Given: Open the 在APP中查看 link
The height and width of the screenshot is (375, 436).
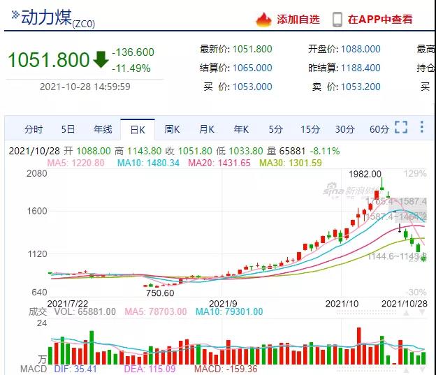Looking at the screenshot, I should click(380, 20).
